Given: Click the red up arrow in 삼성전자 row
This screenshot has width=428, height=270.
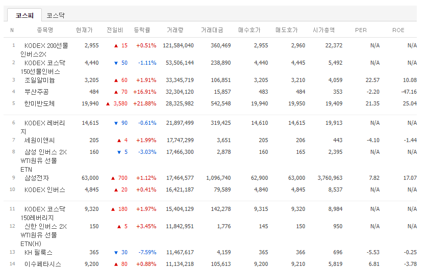Looking at the screenshot, I should [x=113, y=178].
